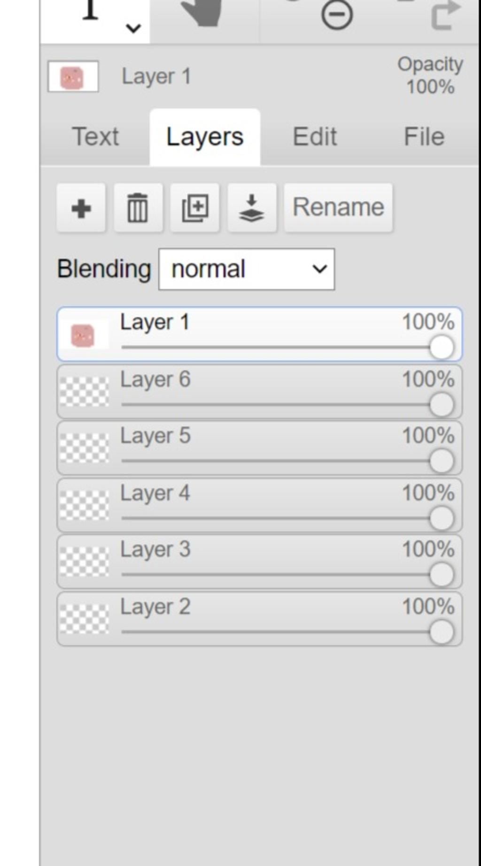
Task: Select the Text tool icon
Action: (x=90, y=10)
